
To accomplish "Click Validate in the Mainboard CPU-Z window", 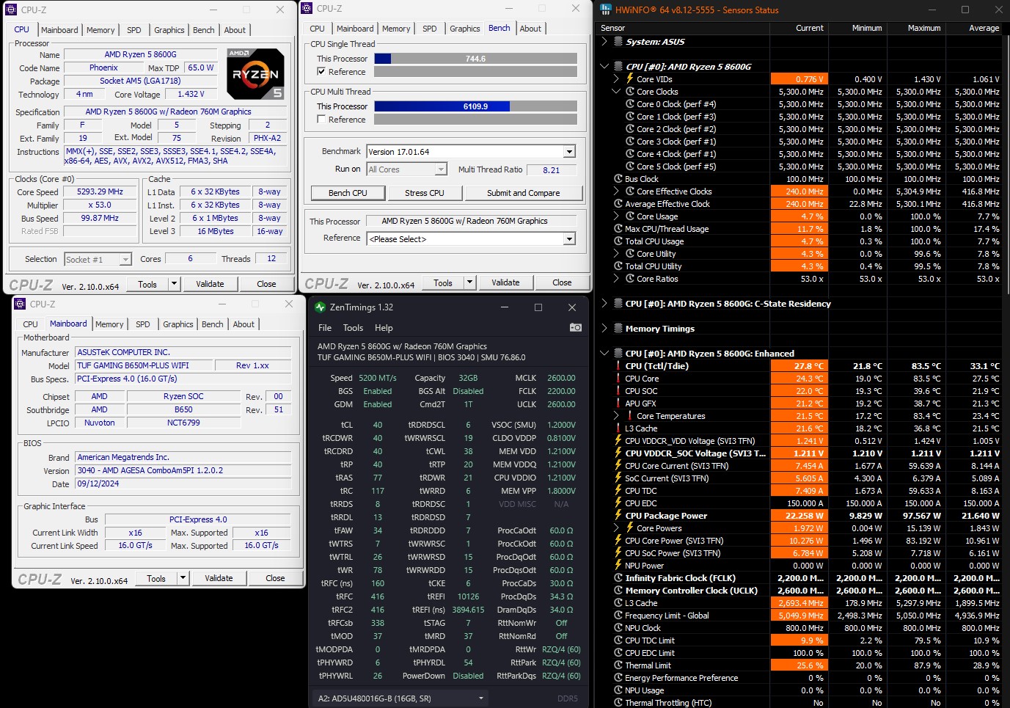I will (219, 578).
